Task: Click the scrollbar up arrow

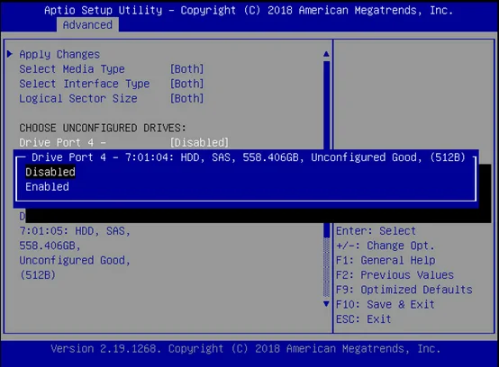Action: 326,54
